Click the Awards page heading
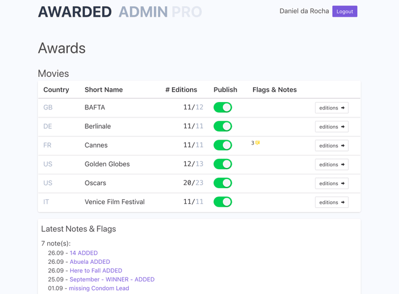This screenshot has width=399, height=294. click(62, 48)
